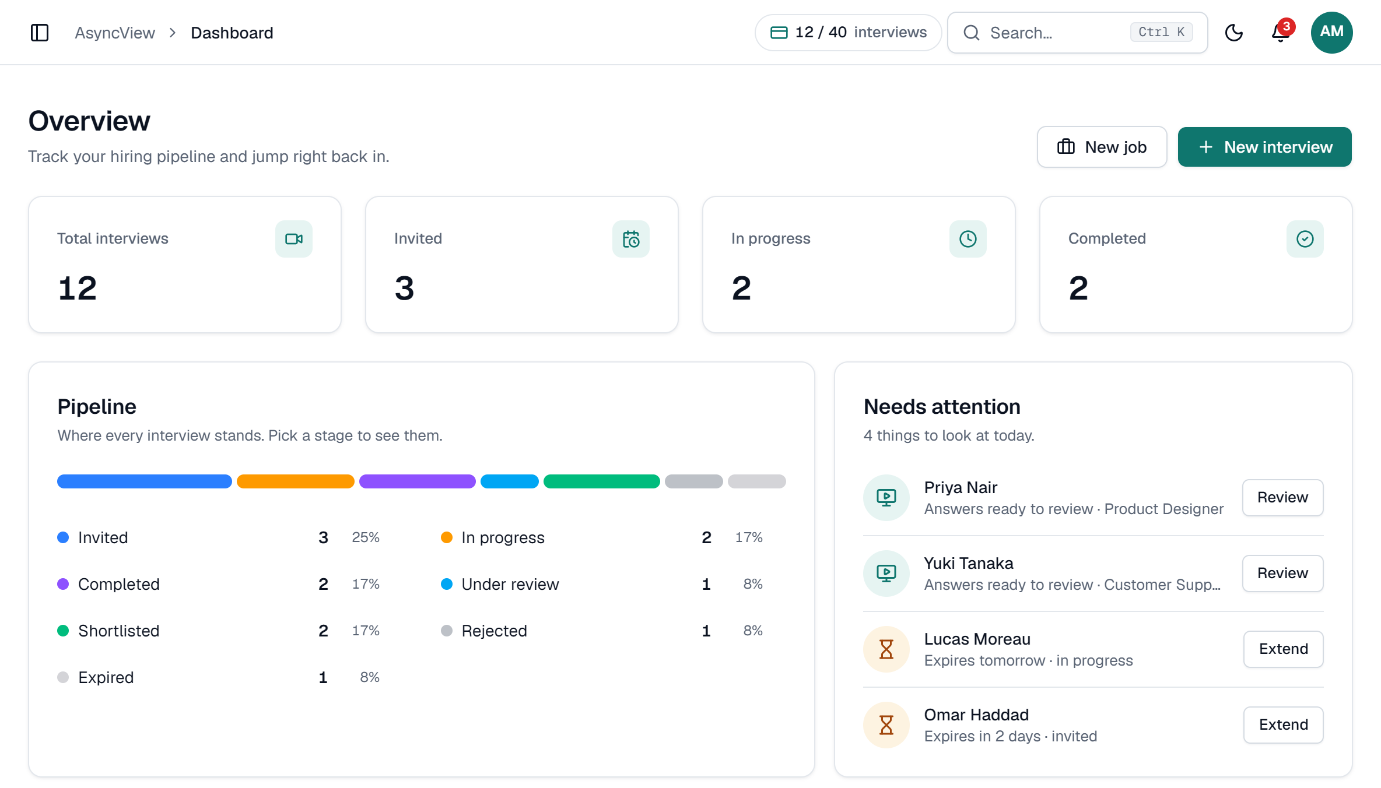This screenshot has height=788, width=1381.
Task: Open the AM user avatar menu
Action: (1332, 33)
